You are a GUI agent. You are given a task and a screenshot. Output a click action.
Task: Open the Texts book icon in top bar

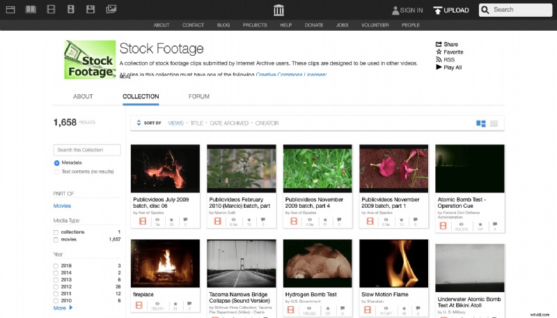pos(31,9)
